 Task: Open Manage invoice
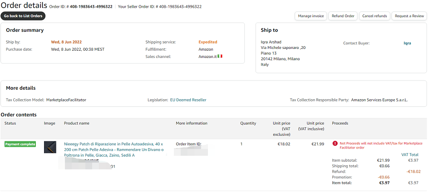pyautogui.click(x=311, y=16)
